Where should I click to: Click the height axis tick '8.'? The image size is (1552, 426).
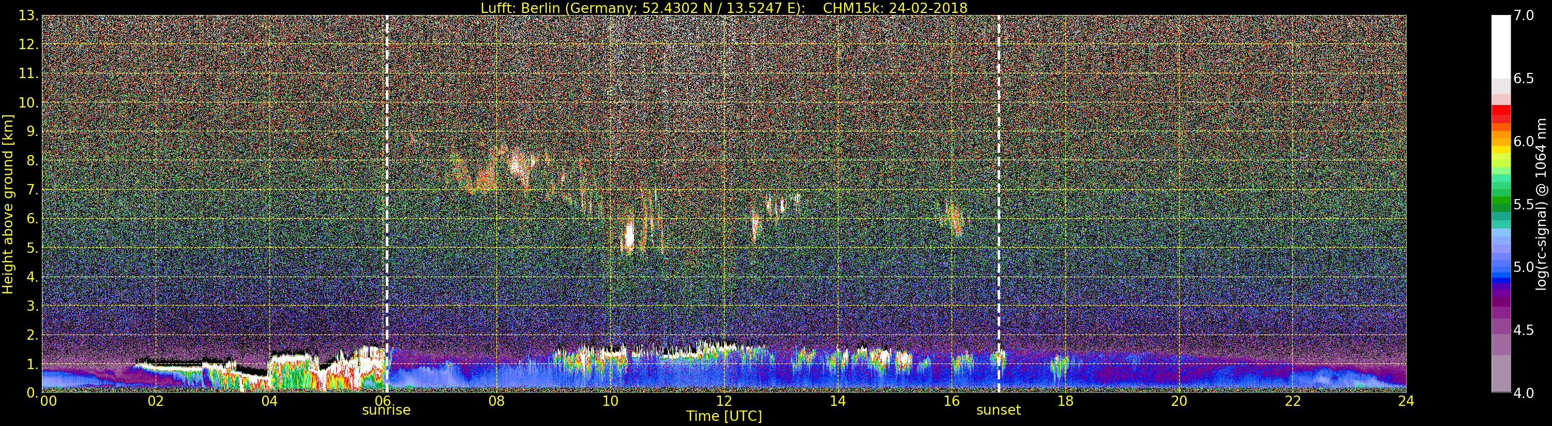[32, 161]
